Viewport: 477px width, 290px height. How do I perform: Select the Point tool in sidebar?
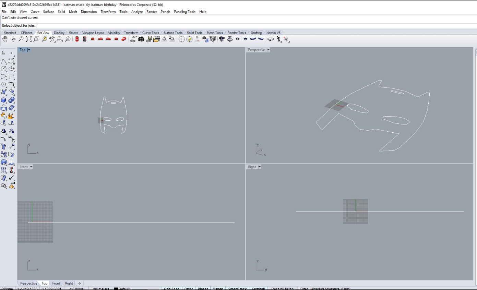pyautogui.click(x=12, y=53)
